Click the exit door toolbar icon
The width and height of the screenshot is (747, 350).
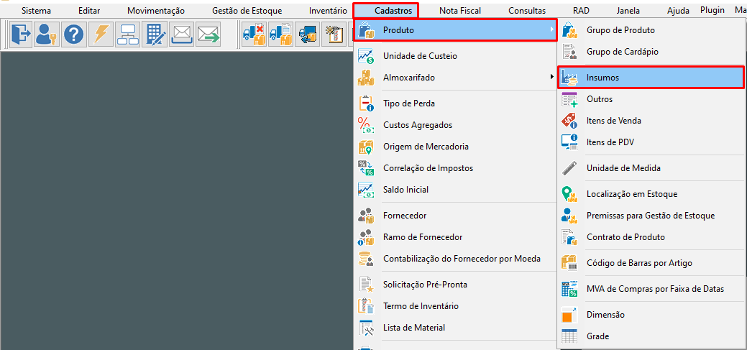coord(20,34)
